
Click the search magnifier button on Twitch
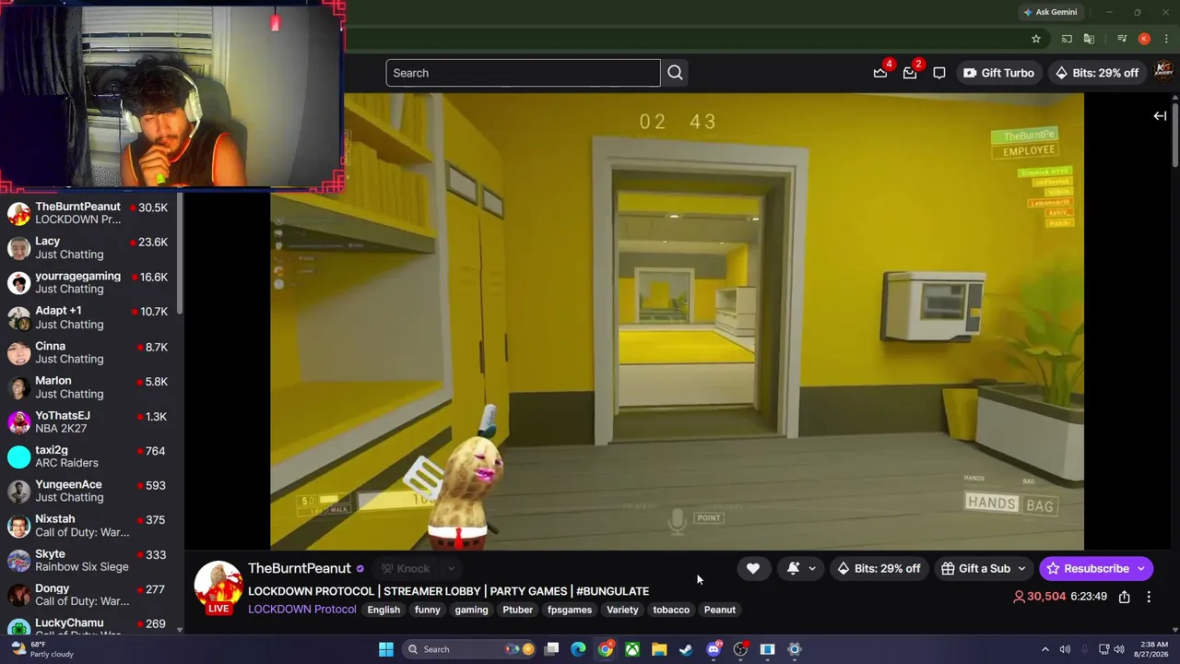click(675, 73)
